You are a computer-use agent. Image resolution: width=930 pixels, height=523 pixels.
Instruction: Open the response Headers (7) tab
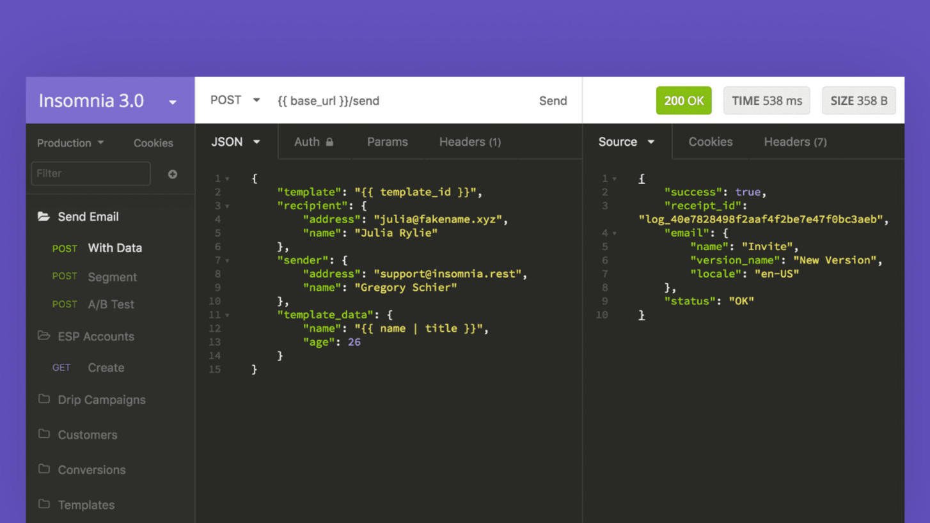(795, 142)
